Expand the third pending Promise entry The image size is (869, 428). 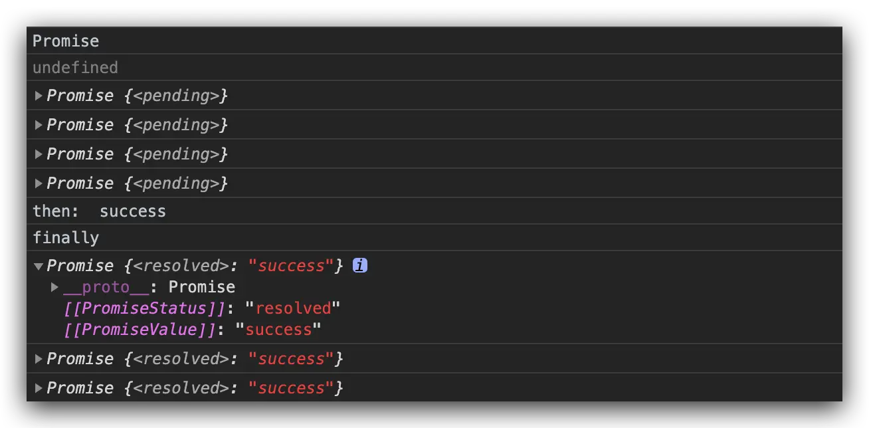(39, 154)
